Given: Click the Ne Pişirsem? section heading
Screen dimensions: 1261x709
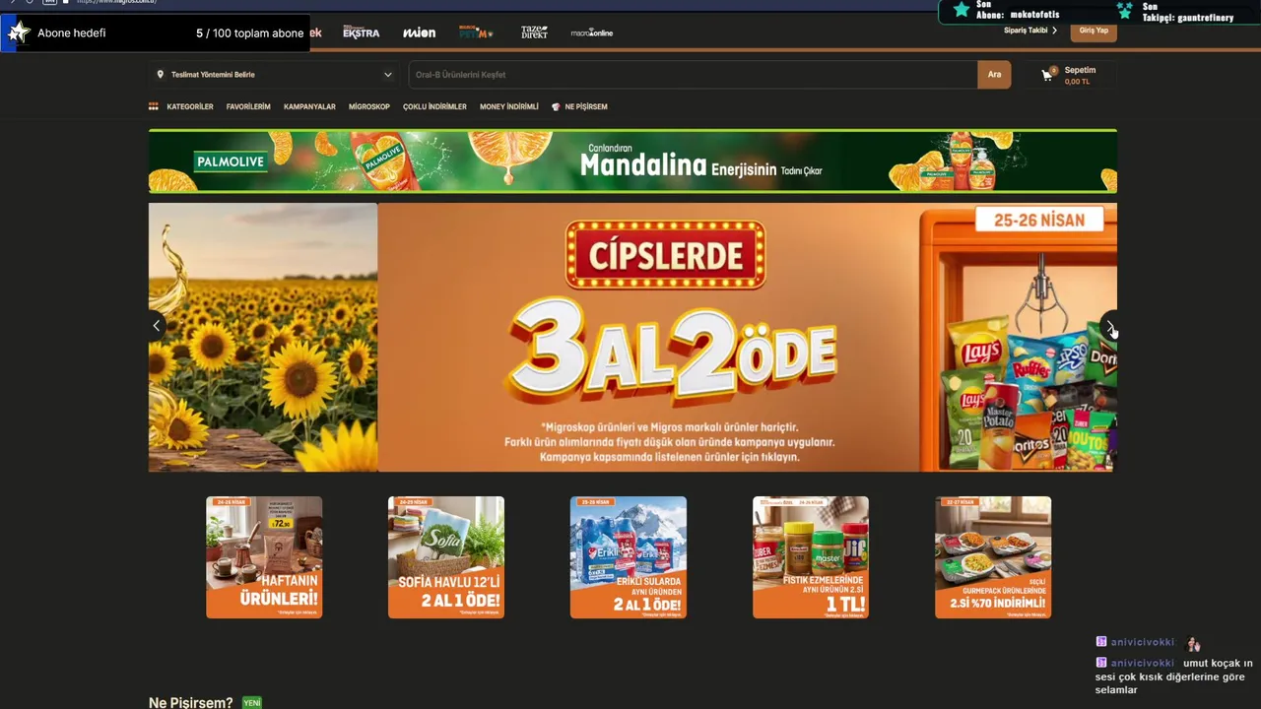Looking at the screenshot, I should 191,703.
